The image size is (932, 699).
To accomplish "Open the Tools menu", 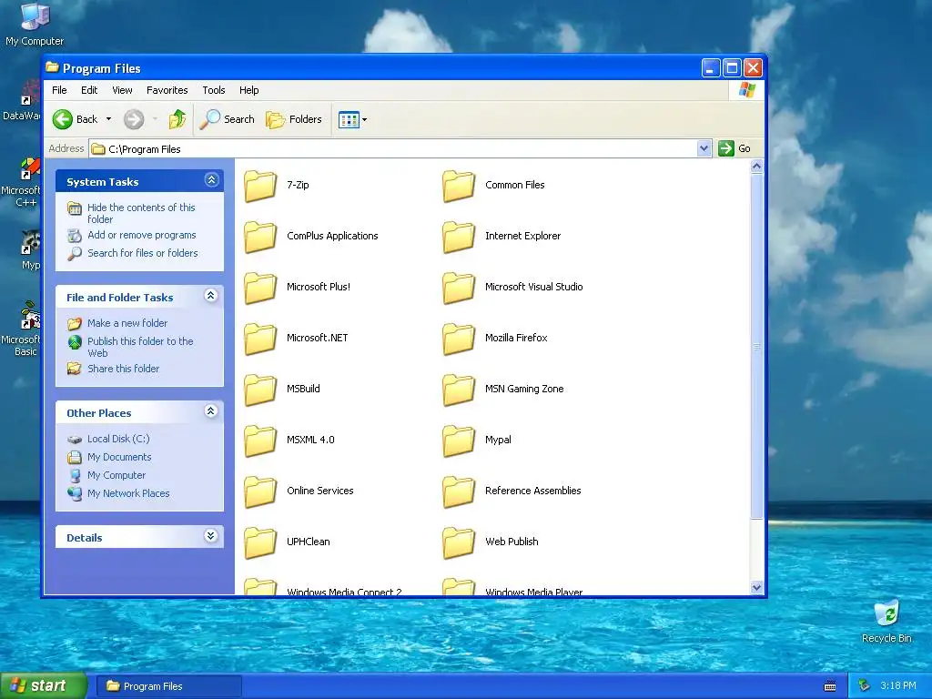I will pos(213,90).
